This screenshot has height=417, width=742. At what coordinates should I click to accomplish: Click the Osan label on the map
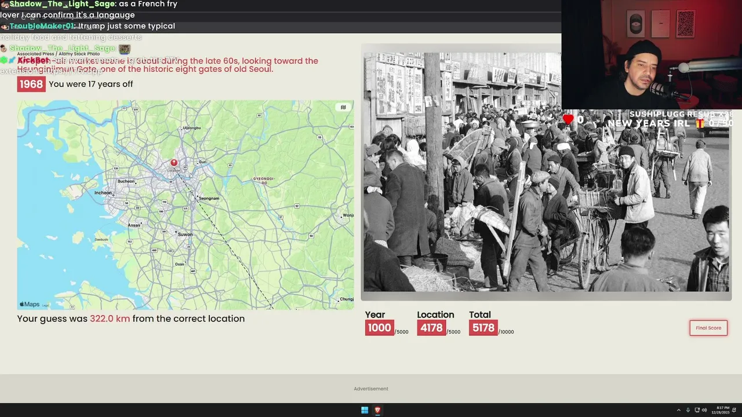(180, 265)
